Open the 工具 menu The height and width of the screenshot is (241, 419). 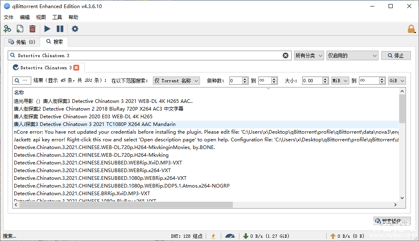pos(57,17)
